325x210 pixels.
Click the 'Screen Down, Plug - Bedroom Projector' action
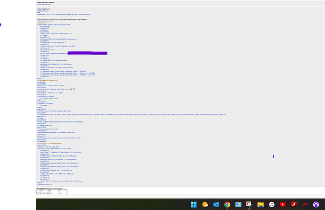(54, 60)
